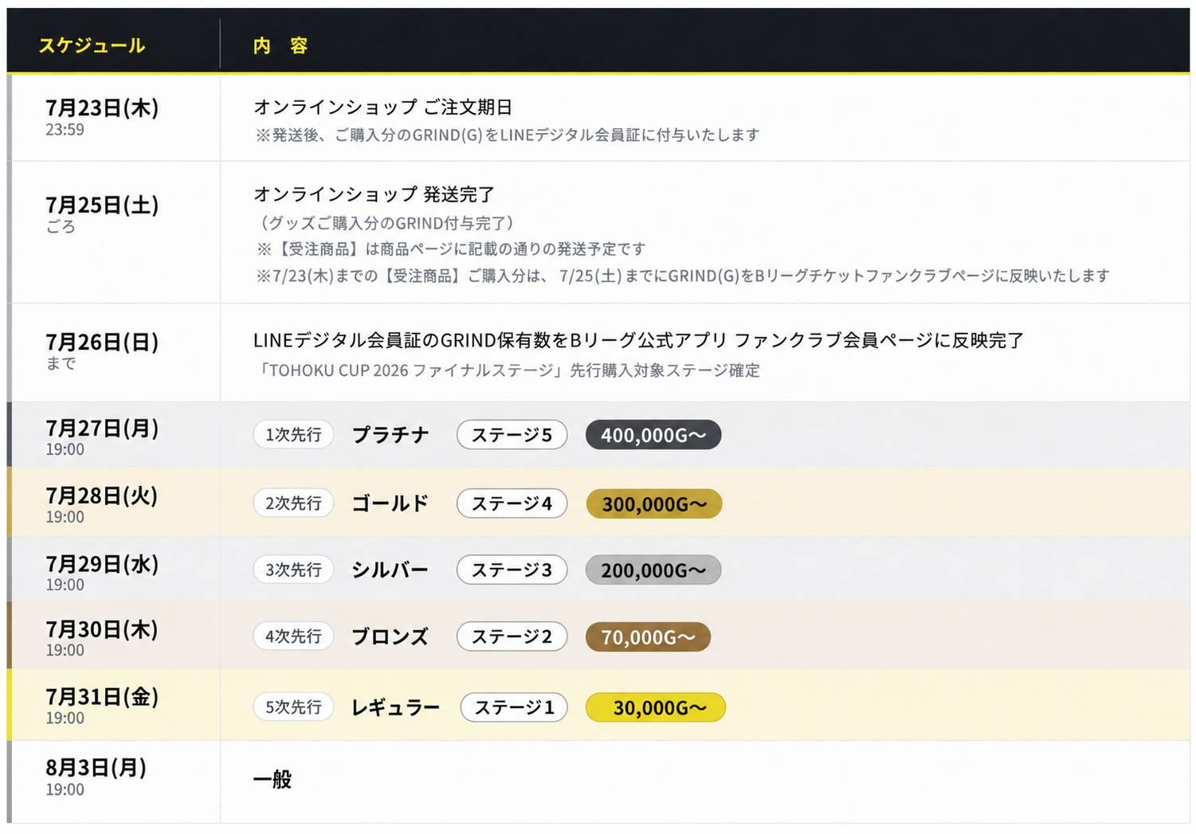This screenshot has height=834, width=1196.
Task: Click the 2次先行 badge
Action: pyautogui.click(x=293, y=503)
